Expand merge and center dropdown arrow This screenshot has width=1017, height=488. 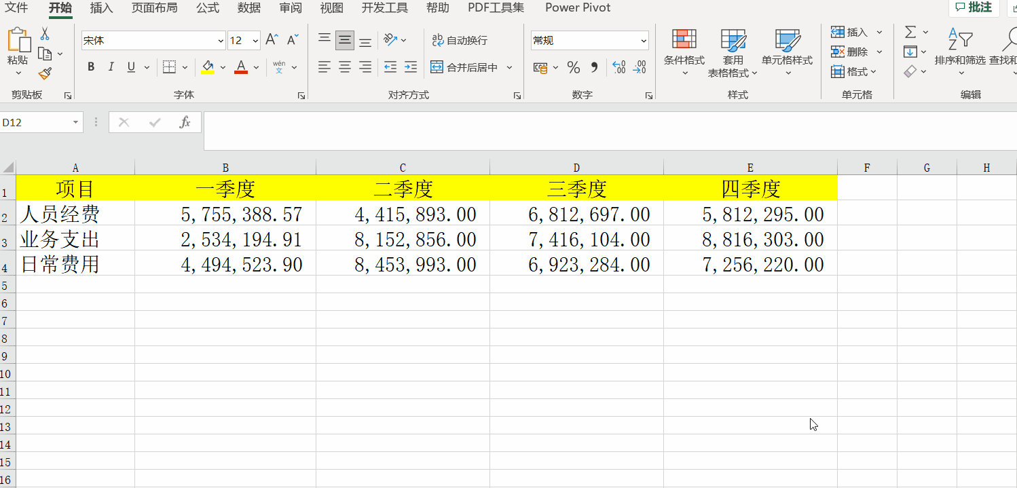509,67
